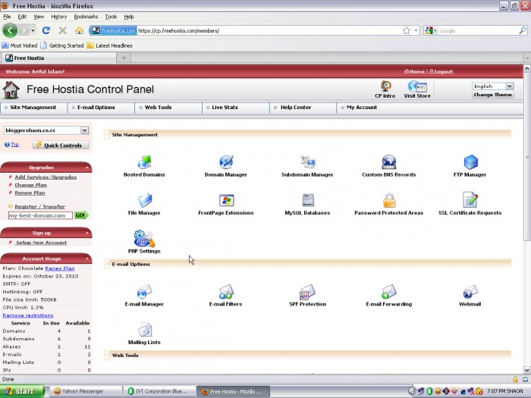Collapse the Account Usage panel
The width and height of the screenshot is (531, 398).
87,259
